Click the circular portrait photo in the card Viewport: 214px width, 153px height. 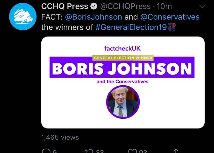(123, 102)
